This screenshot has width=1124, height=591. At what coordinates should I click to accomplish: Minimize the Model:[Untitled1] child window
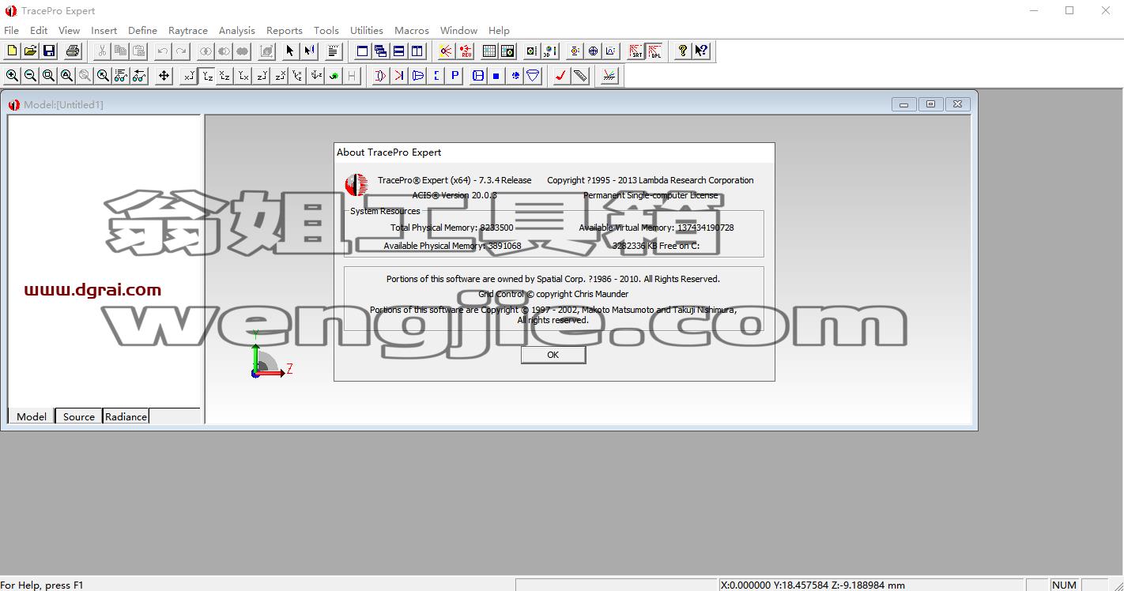[x=903, y=104]
